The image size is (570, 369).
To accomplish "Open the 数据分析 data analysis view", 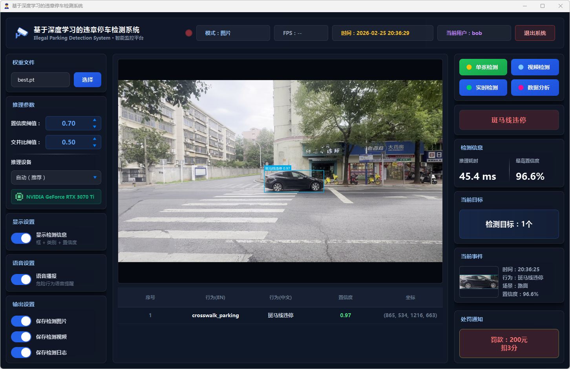I will coord(535,88).
